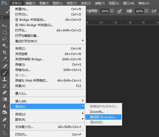Expand the 导入(M) submenu
This screenshot has width=159, height=137.
48,101
